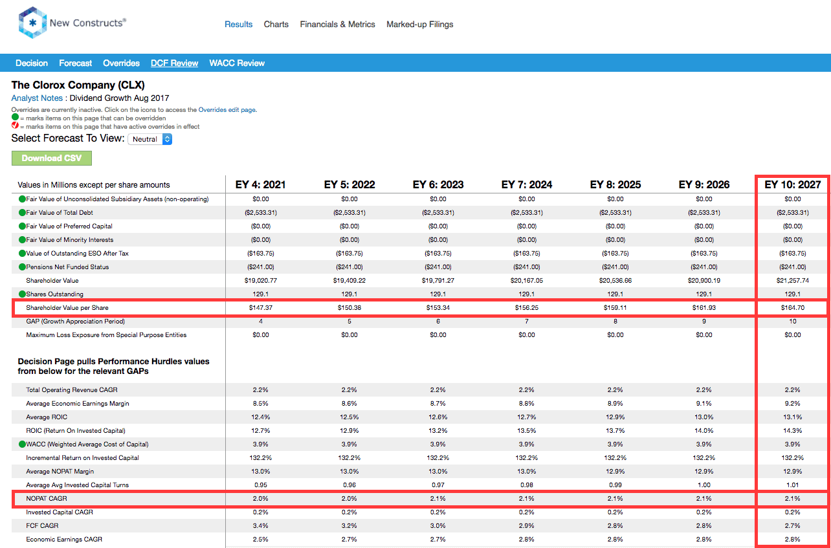The image size is (831, 548).
Task: Open Financials & Metrics tab
Action: pyautogui.click(x=337, y=25)
